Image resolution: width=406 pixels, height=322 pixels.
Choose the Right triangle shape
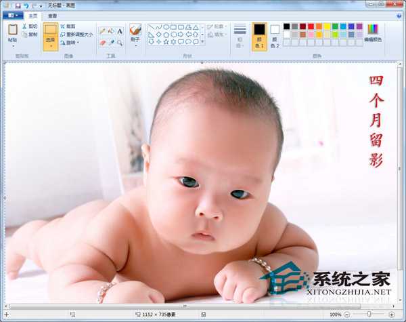click(x=151, y=35)
